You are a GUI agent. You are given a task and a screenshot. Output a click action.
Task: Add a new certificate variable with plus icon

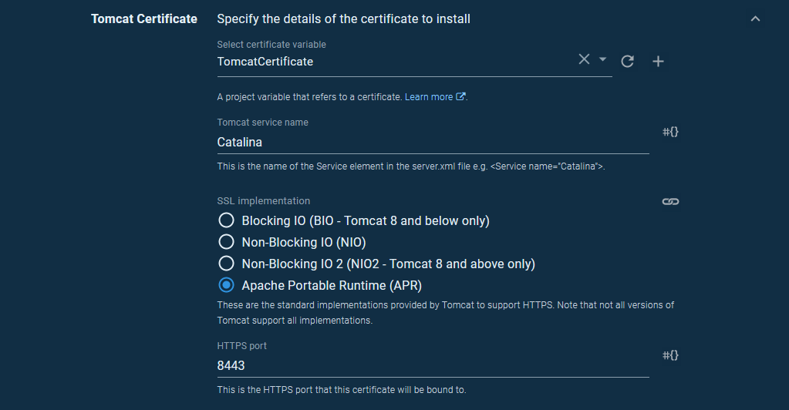[x=658, y=62]
